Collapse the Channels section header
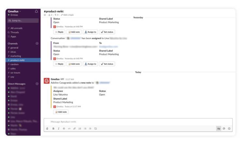 [13, 43]
